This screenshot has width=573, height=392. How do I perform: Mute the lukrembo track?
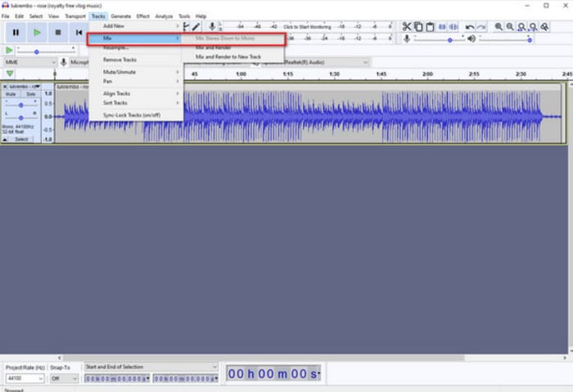click(11, 94)
